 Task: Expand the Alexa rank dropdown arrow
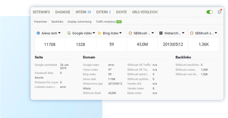click(59, 33)
